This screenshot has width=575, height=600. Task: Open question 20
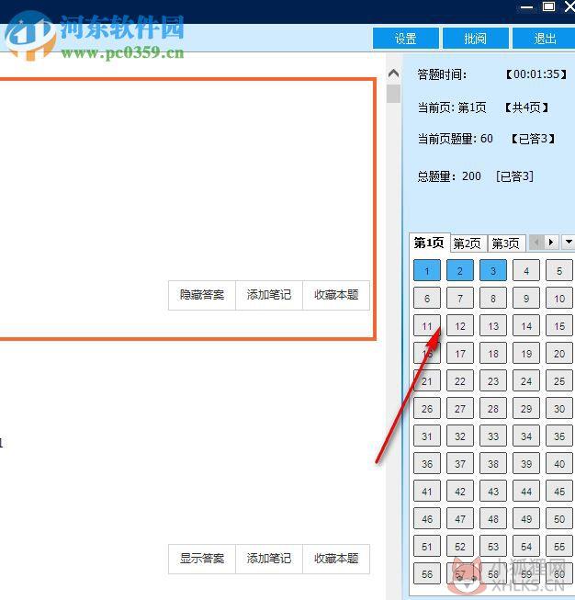tap(559, 354)
